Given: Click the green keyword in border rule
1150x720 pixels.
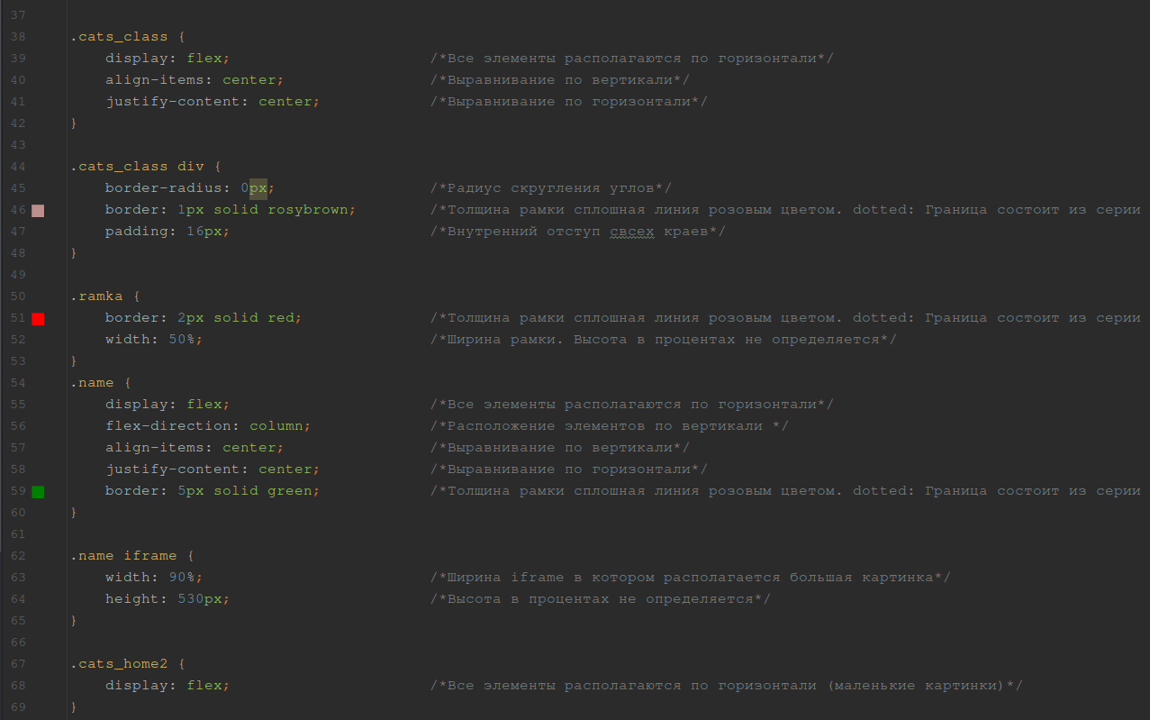Looking at the screenshot, I should pos(289,491).
